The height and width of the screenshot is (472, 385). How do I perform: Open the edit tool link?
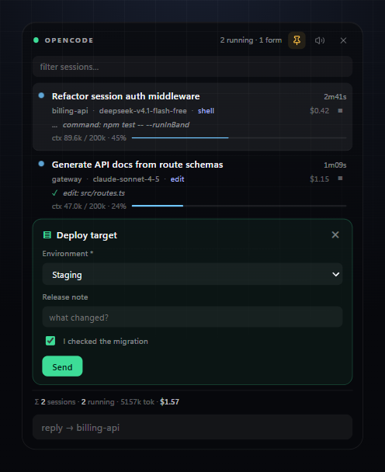(177, 179)
